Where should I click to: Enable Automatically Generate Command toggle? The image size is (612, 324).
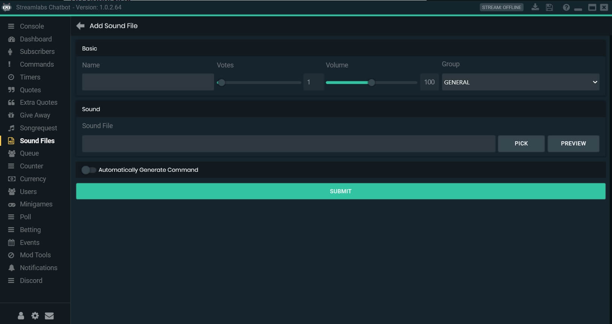coord(89,170)
